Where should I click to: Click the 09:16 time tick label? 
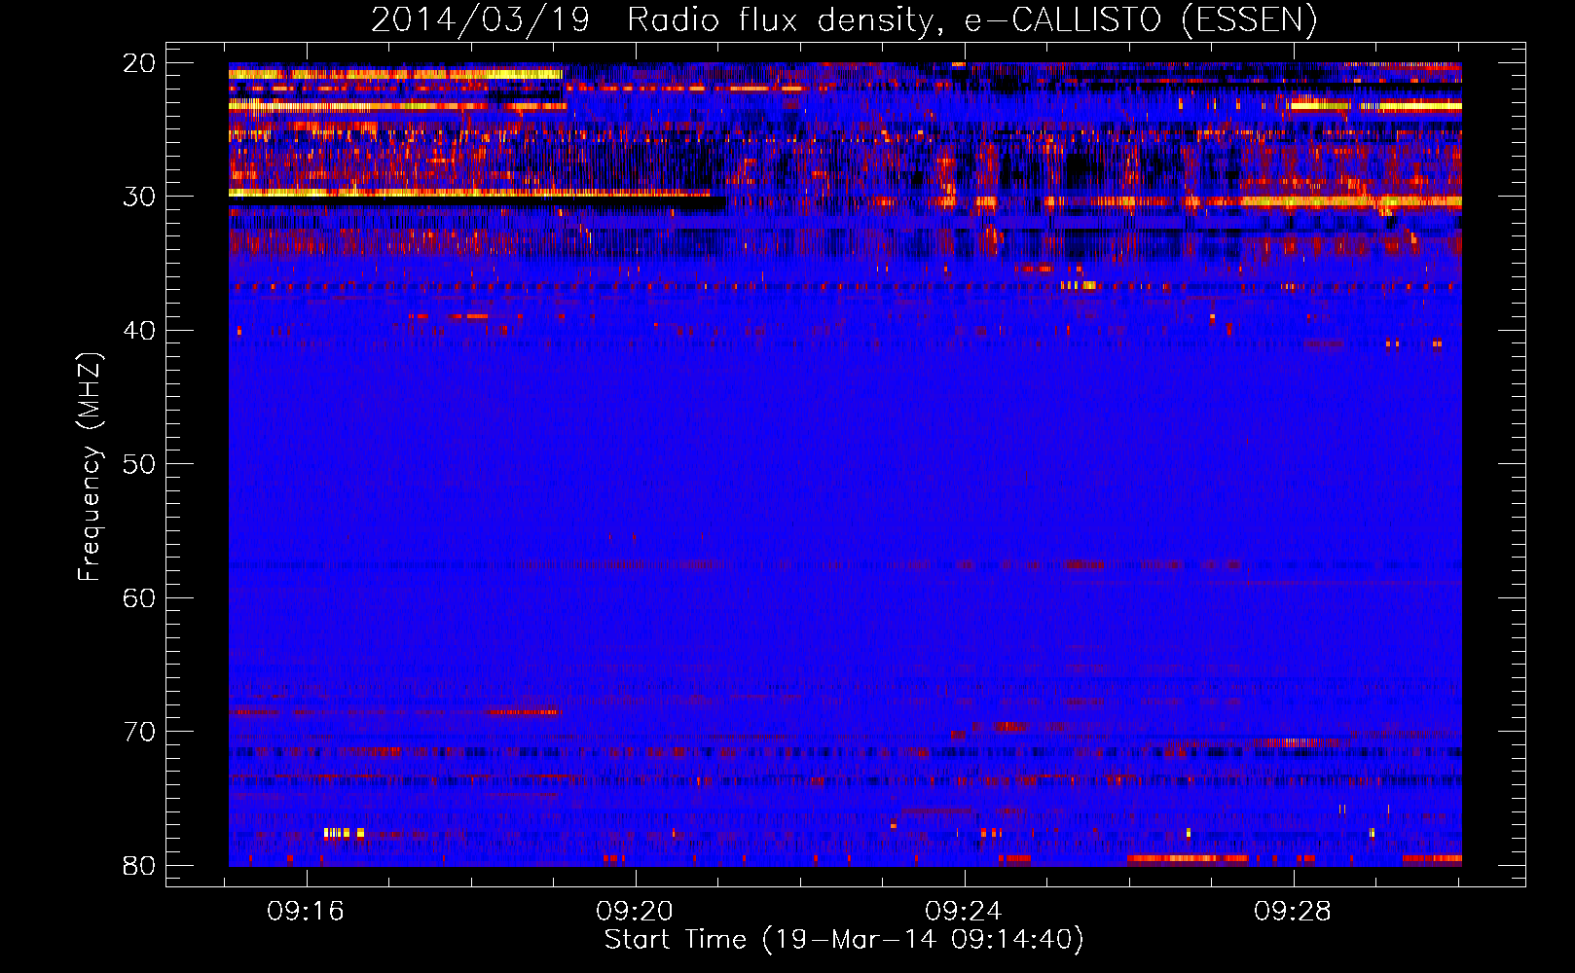coord(307,912)
